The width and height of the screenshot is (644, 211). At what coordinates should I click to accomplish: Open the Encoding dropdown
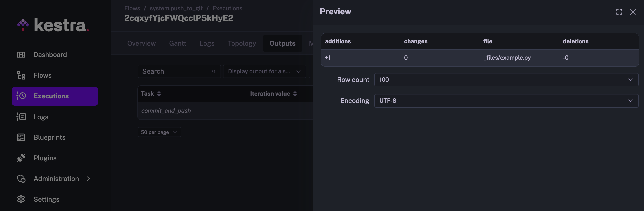(x=506, y=101)
